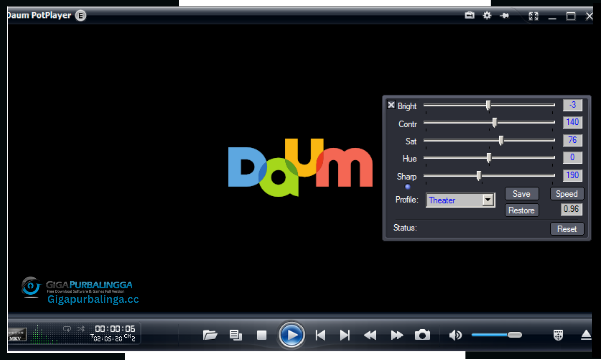Click the MKV format badge
601x360 pixels.
coord(17,335)
